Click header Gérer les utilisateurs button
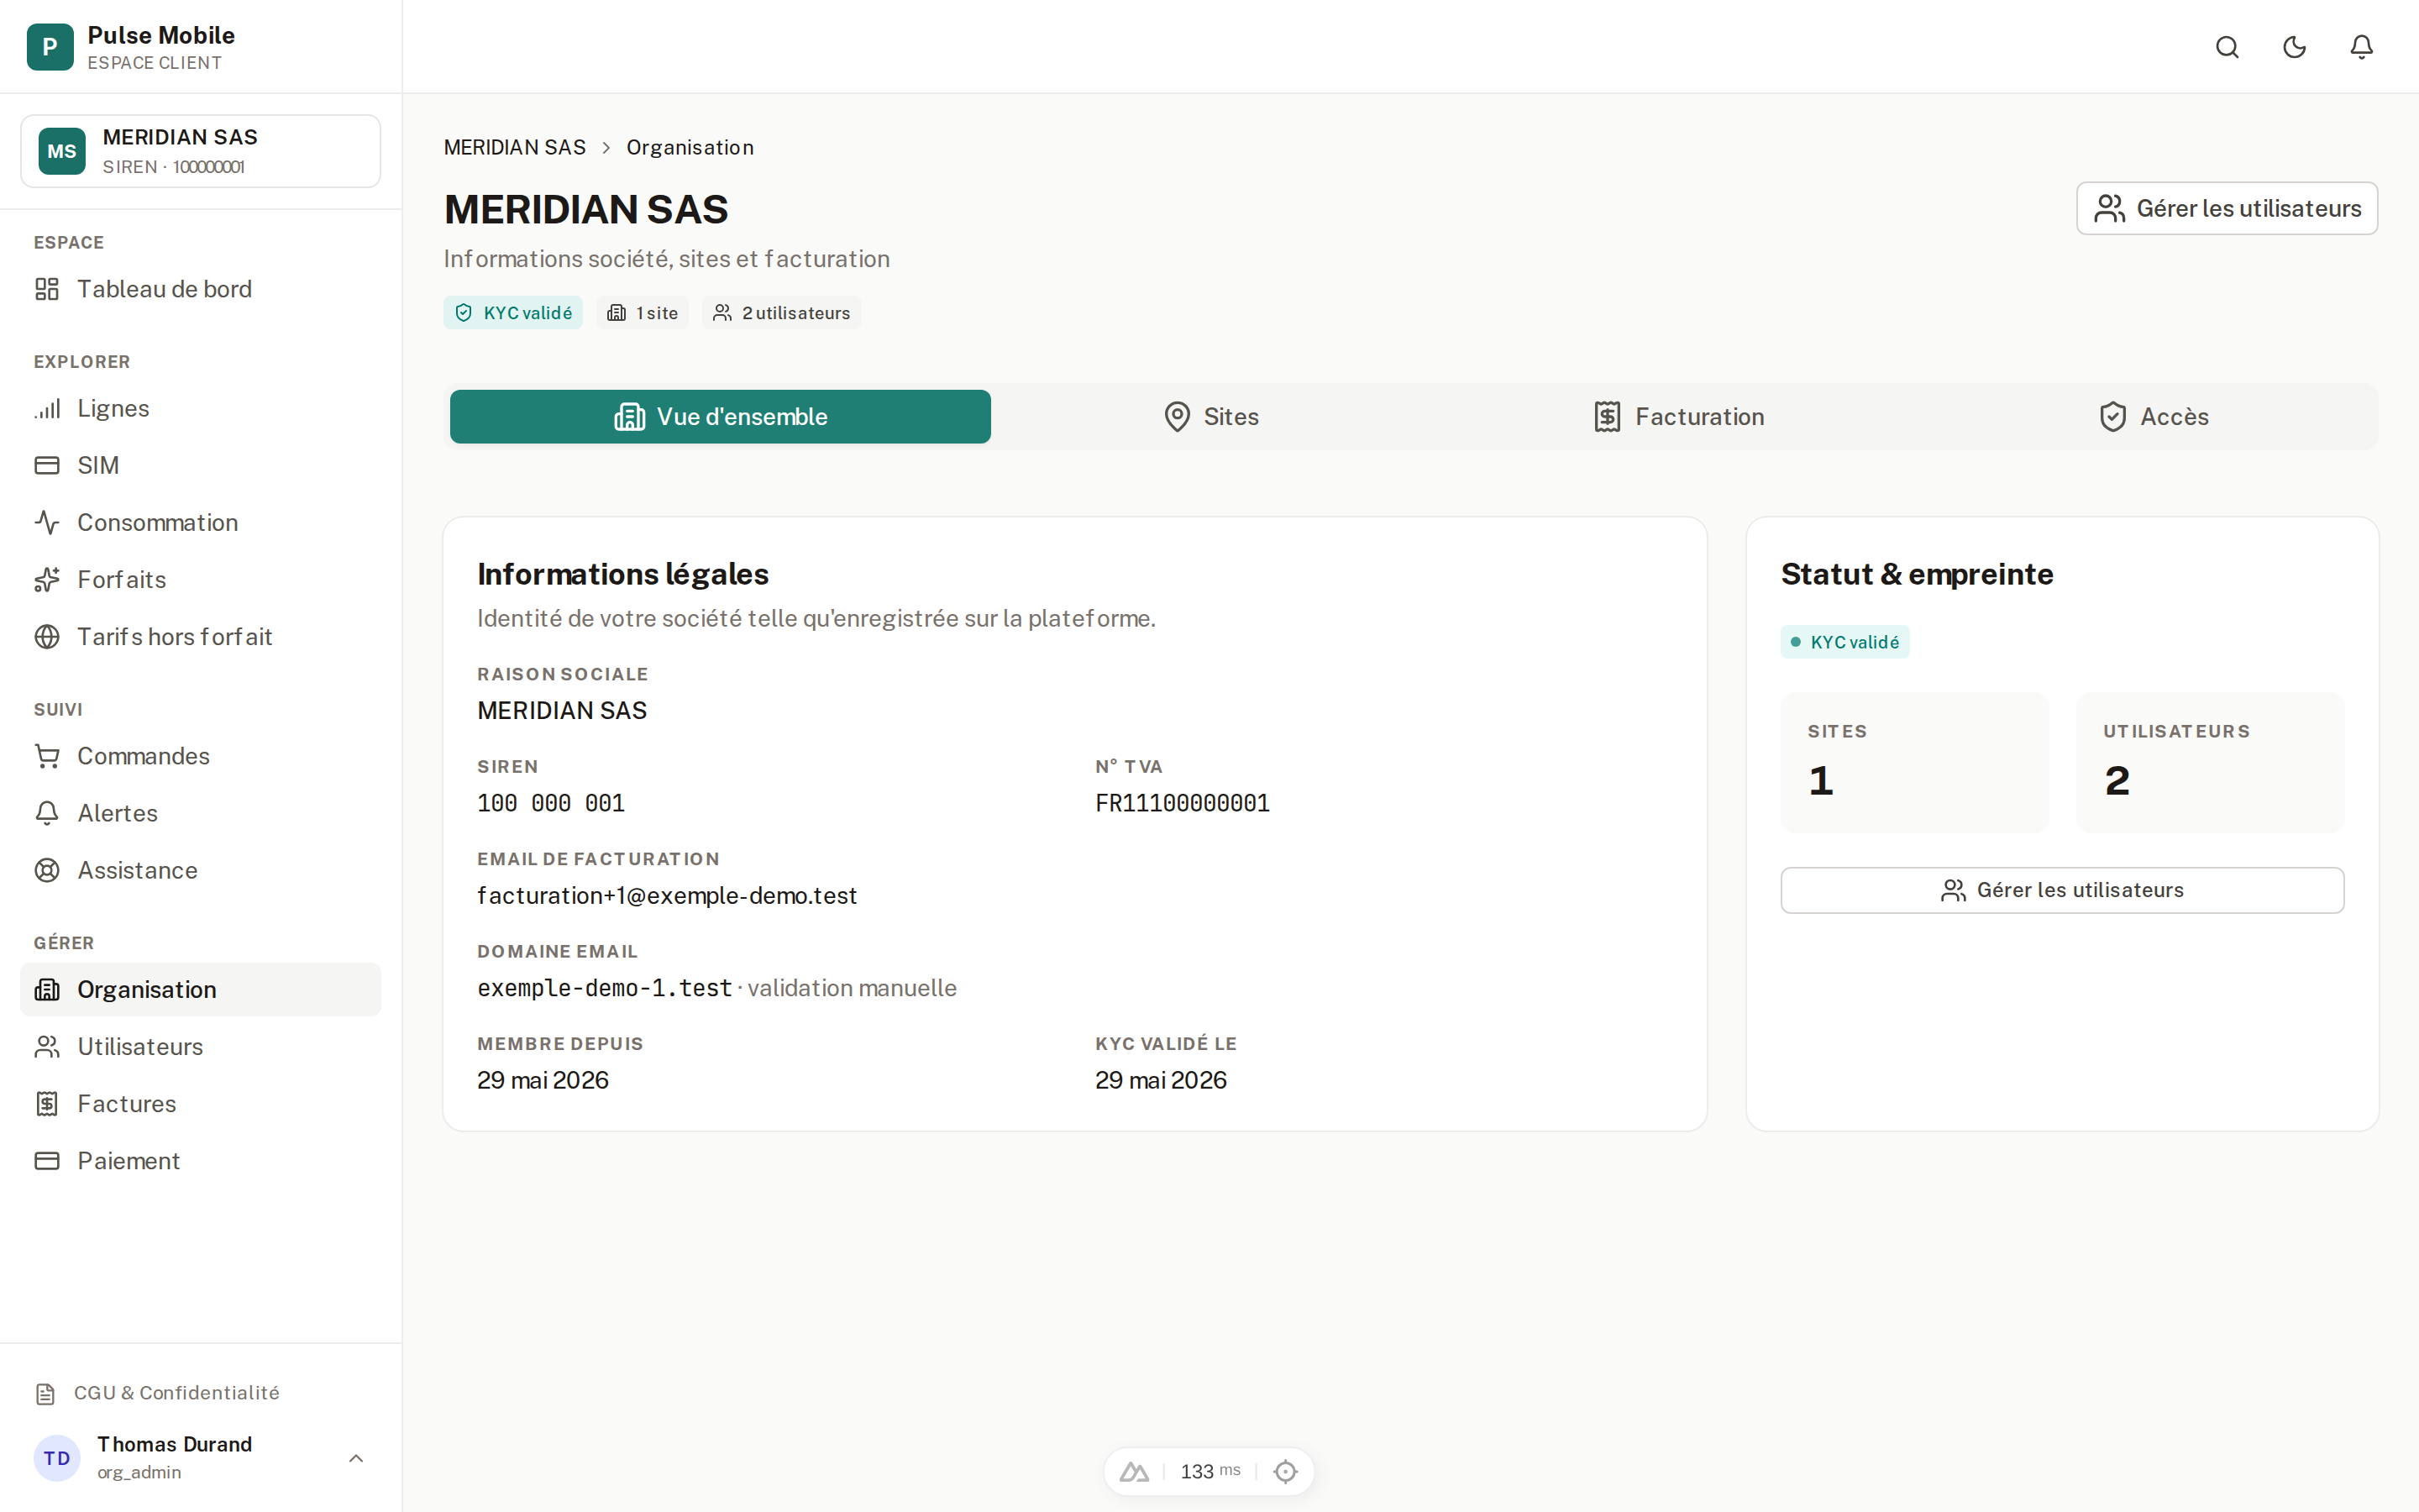2419x1512 pixels. 2226,208
